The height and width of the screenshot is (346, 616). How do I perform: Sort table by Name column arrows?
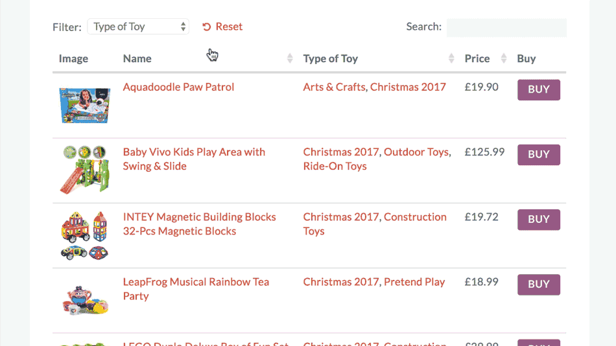(x=290, y=58)
